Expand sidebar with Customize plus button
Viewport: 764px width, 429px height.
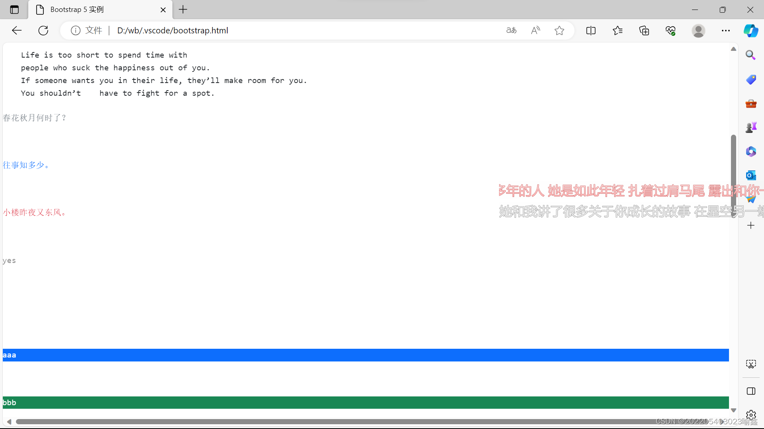(x=751, y=226)
